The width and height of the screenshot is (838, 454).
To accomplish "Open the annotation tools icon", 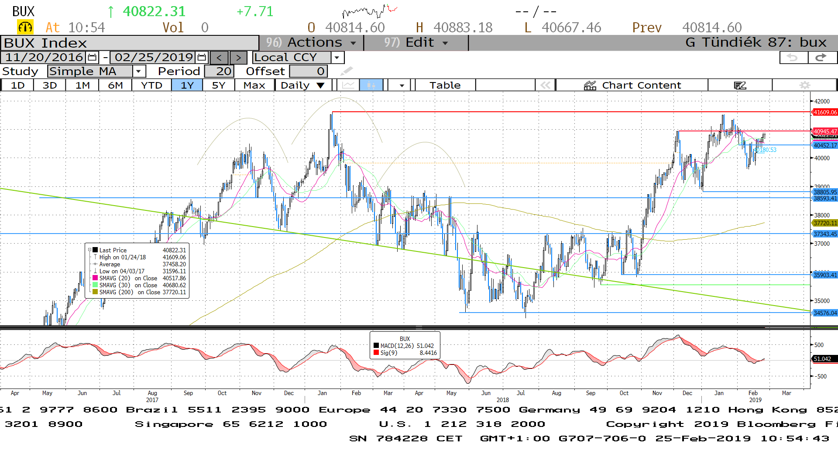I will [740, 85].
